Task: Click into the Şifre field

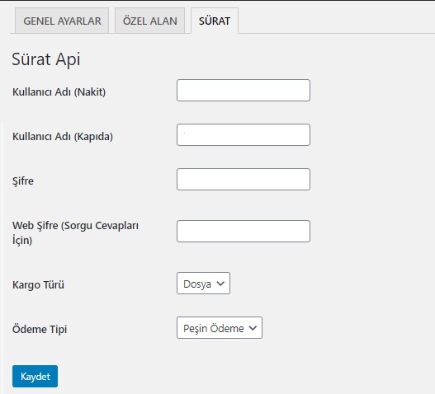Action: point(244,179)
